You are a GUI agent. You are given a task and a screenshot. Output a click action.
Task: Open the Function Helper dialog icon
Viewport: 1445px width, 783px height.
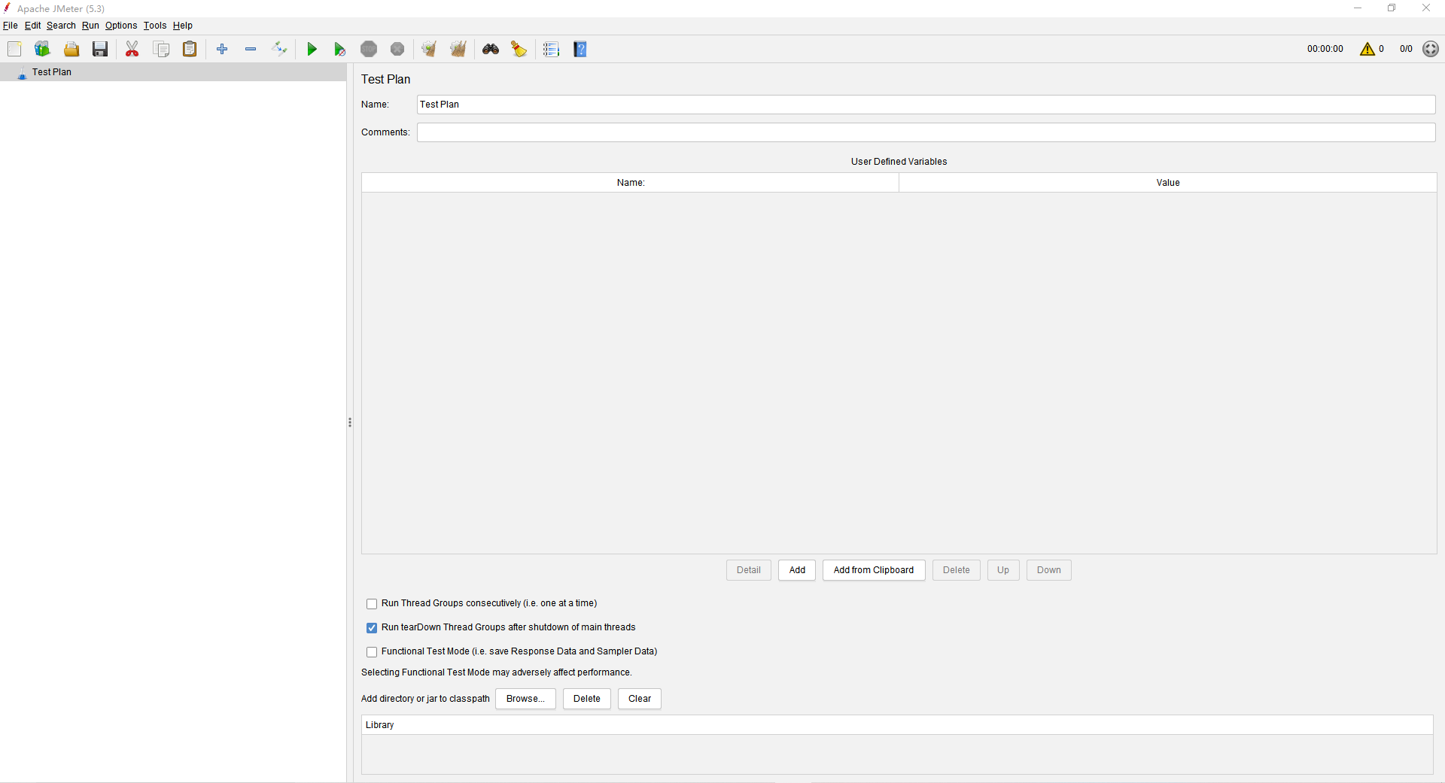(x=552, y=49)
